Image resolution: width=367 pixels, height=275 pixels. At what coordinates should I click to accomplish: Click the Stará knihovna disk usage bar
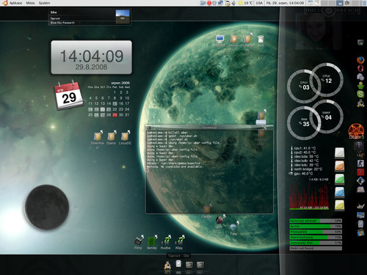coord(316,238)
